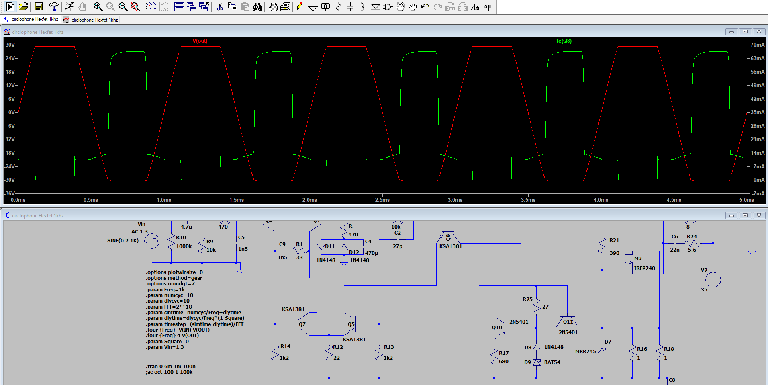Open a file with the folder icon
The width and height of the screenshot is (768, 385).
(23, 7)
